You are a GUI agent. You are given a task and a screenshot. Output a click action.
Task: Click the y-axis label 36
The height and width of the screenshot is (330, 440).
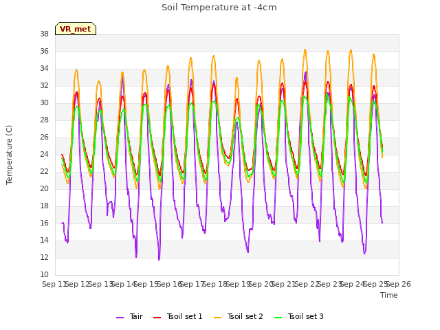[x=44, y=52]
